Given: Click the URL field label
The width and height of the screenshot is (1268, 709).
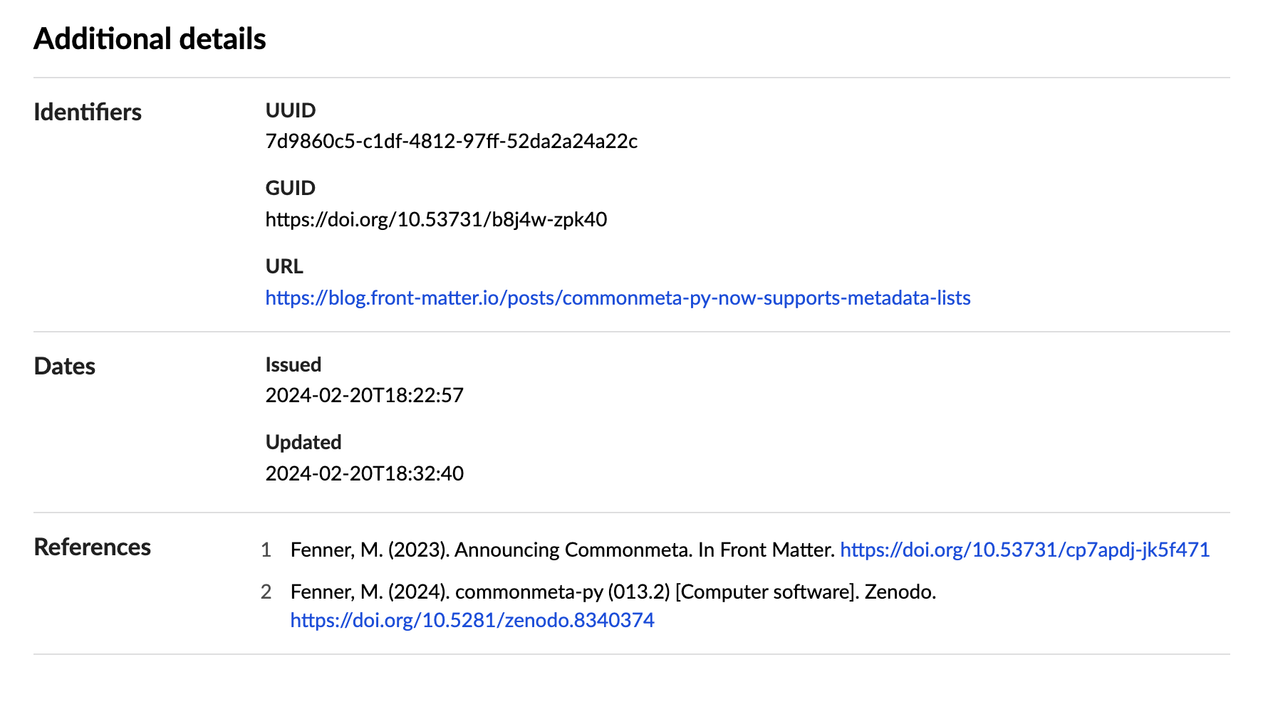Looking at the screenshot, I should 284,266.
